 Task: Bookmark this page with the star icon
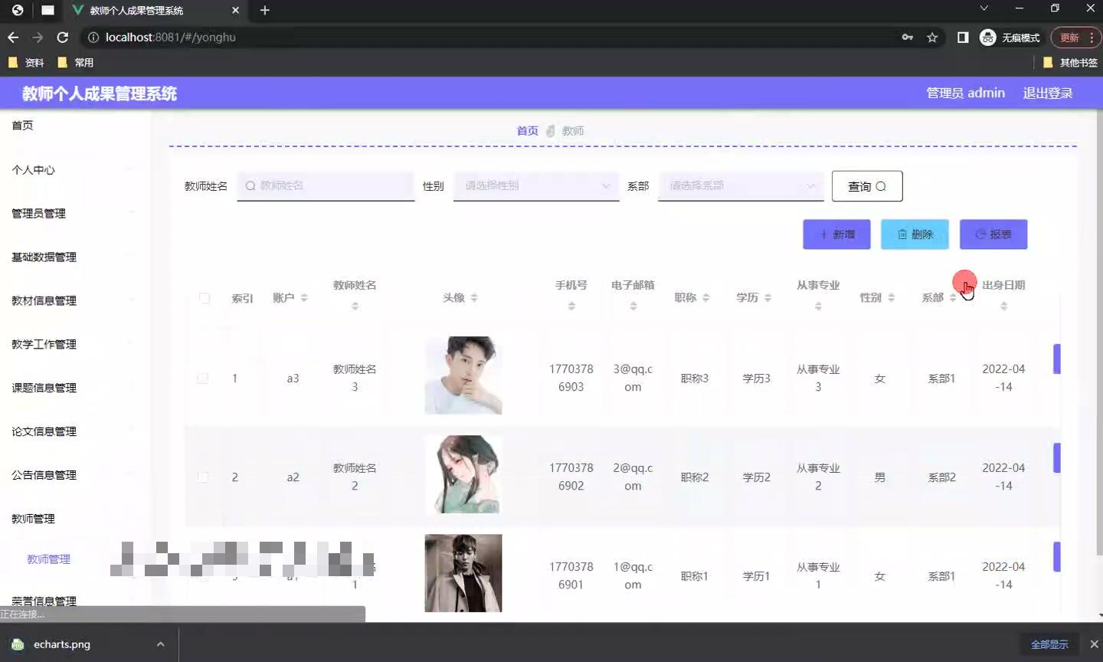coord(932,37)
